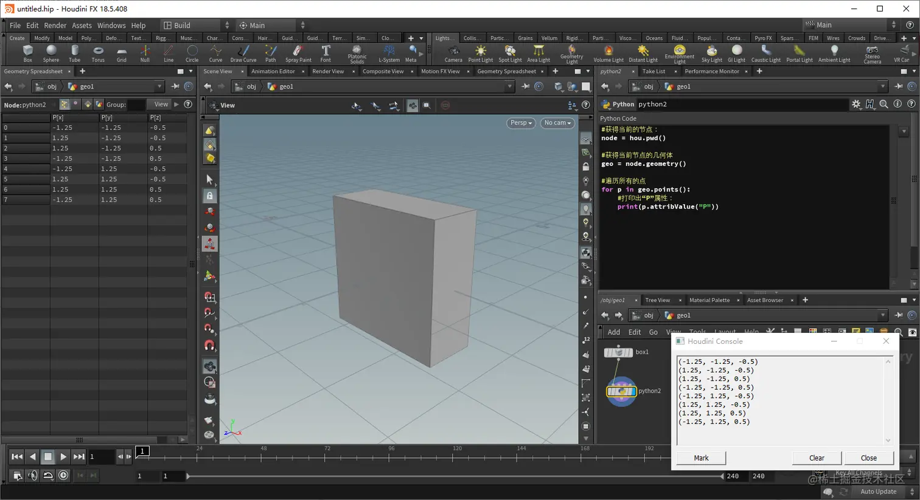Toggle the Auto Update mode button
Screen dimensions: 920x500
[878, 491]
